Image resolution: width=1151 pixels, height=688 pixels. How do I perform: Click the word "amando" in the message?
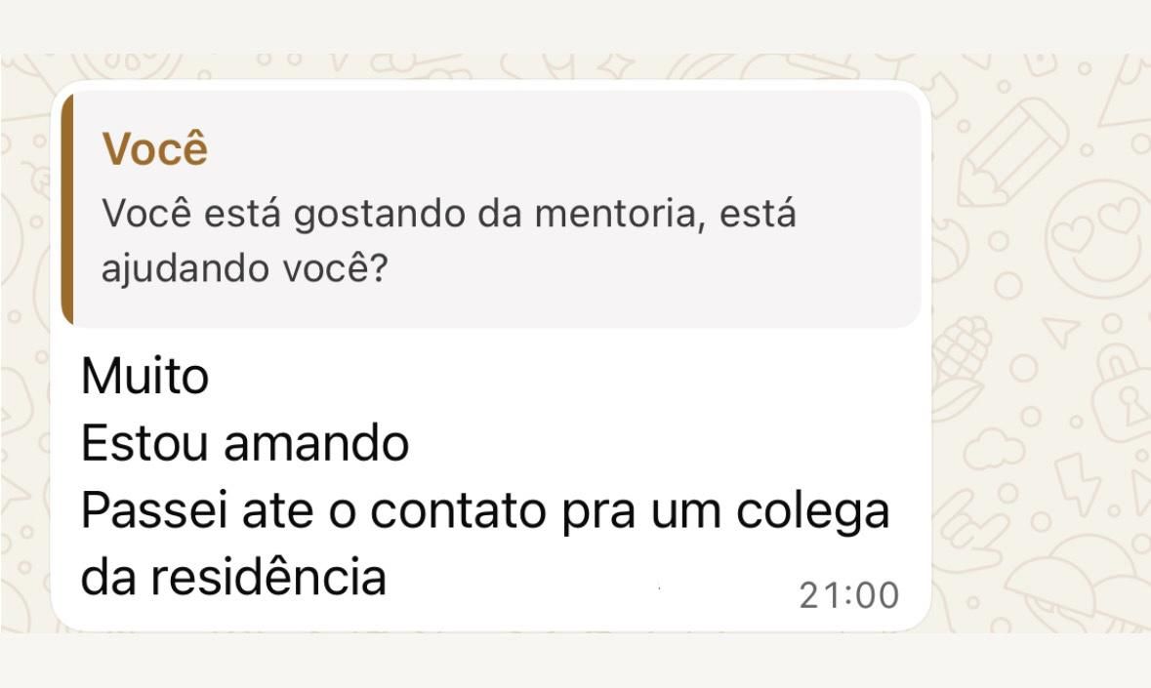click(x=316, y=444)
